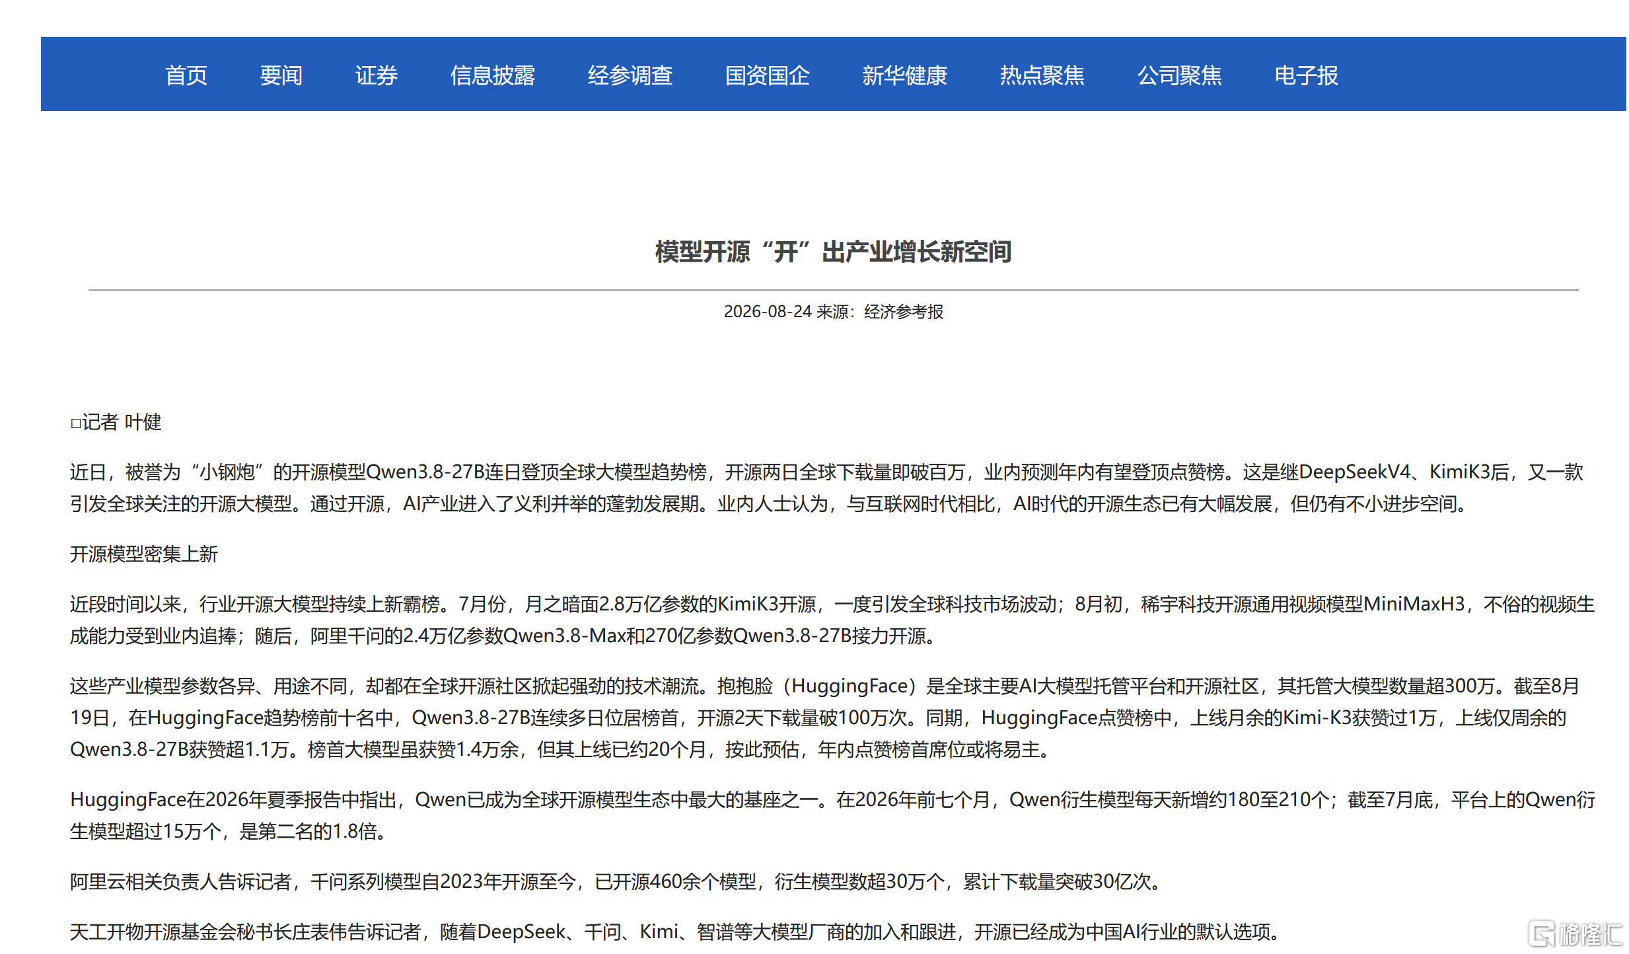
Task: Select 信息披露 in the navigation bar
Action: click(x=492, y=75)
